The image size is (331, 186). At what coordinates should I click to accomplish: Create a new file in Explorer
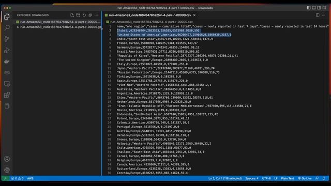point(72,15)
